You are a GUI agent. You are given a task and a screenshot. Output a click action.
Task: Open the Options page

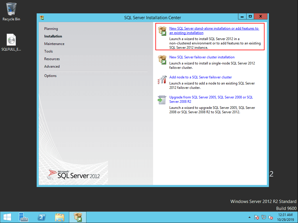(x=50, y=75)
